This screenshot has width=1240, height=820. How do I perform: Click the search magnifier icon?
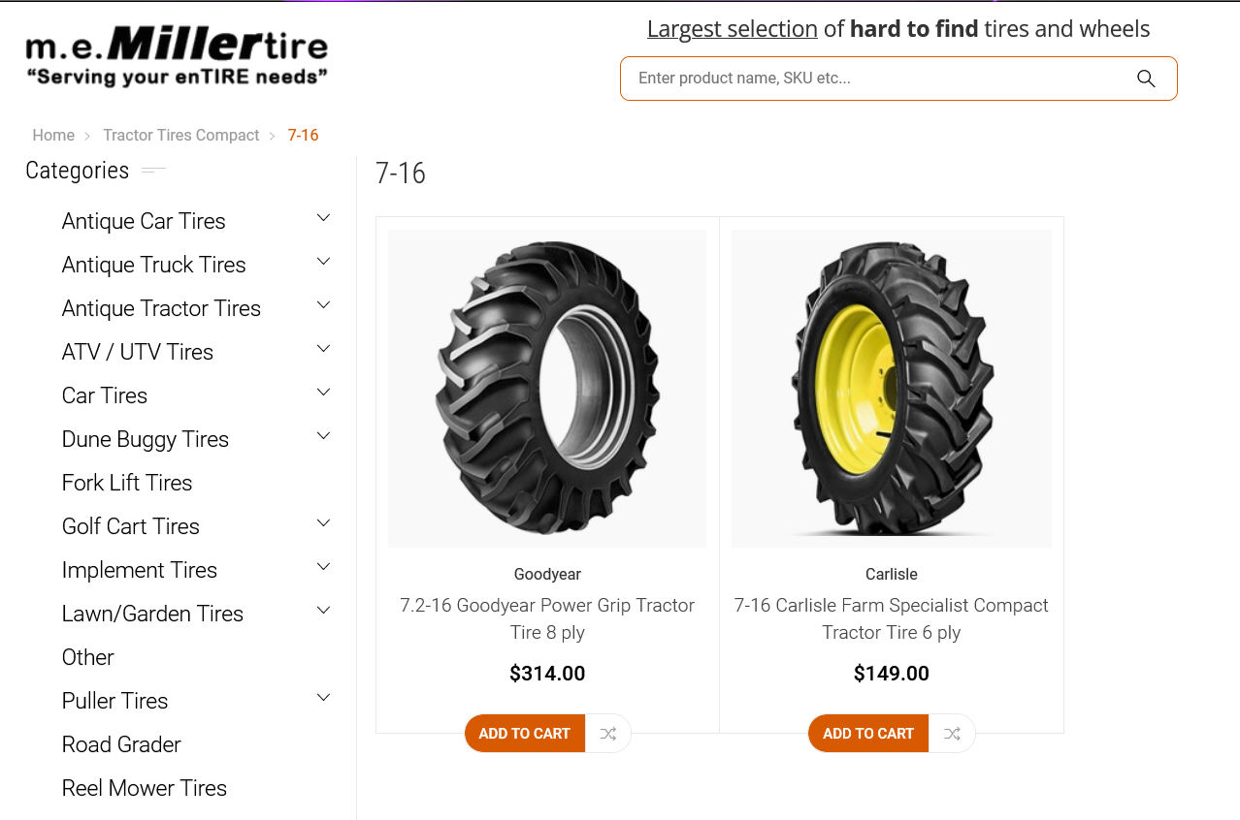[1146, 79]
